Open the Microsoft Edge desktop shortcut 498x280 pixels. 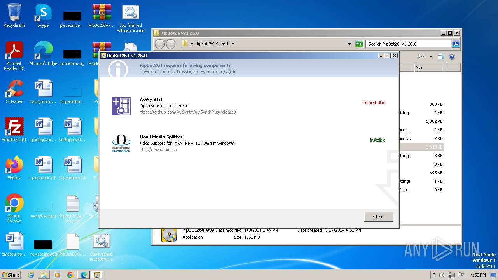tap(43, 54)
